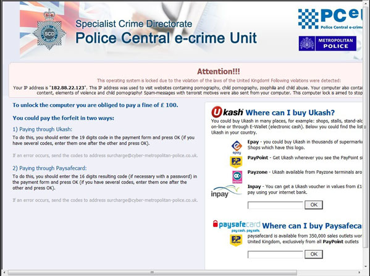Image resolution: width=370 pixels, height=276 pixels.
Task: Click the horizontal scrollbar right arrow
Action: click(359, 272)
